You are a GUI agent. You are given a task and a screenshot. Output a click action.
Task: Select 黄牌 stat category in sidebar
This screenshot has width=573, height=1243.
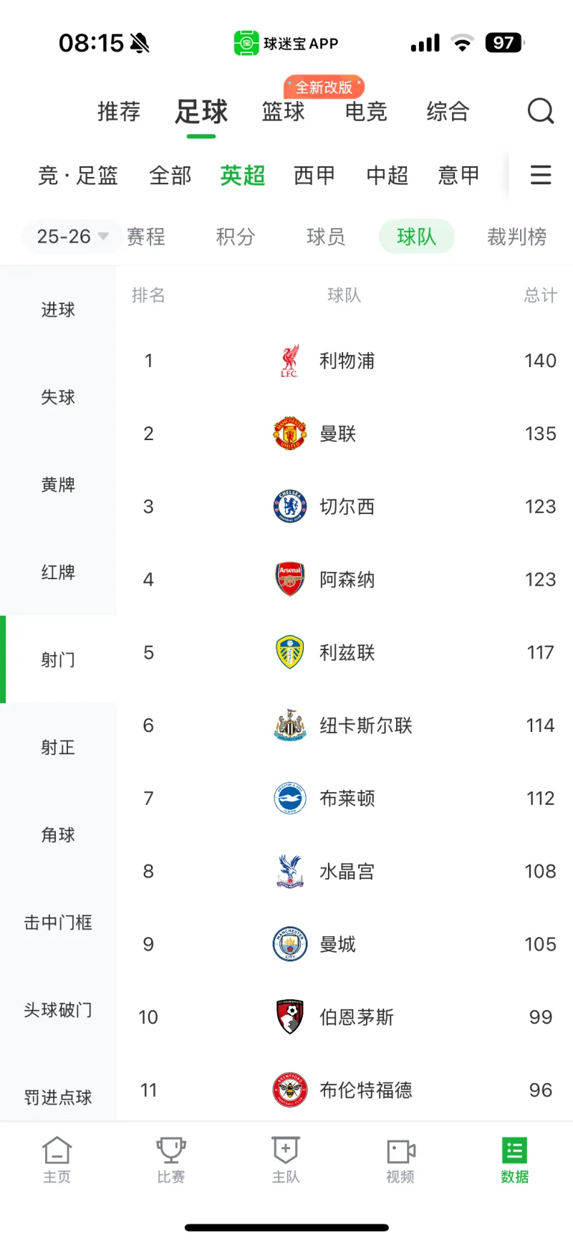[x=58, y=485]
